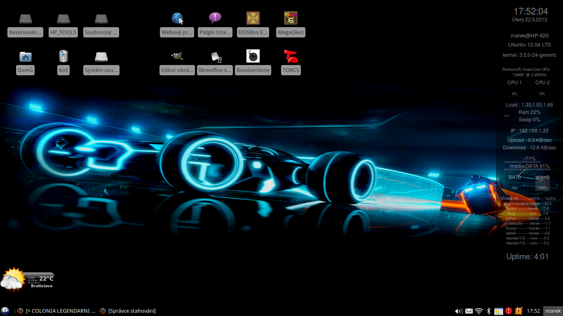The width and height of the screenshot is (563, 316).
Task: Click the /media/DATA 91% usage text
Action: pyautogui.click(x=529, y=166)
